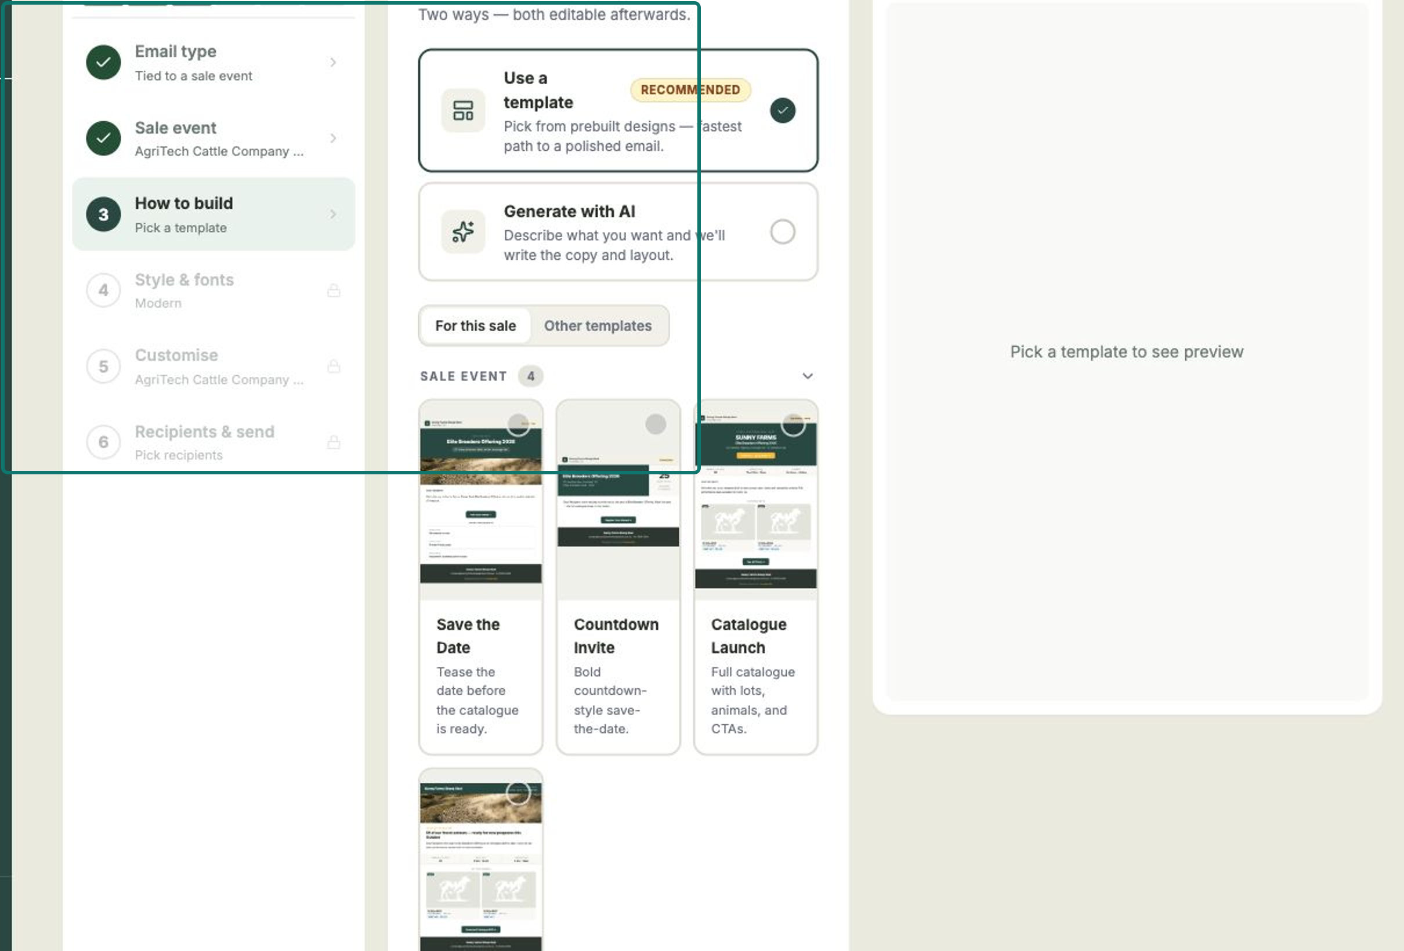Open the fourth template thumbnail below
This screenshot has height=951, width=1404.
481,861
